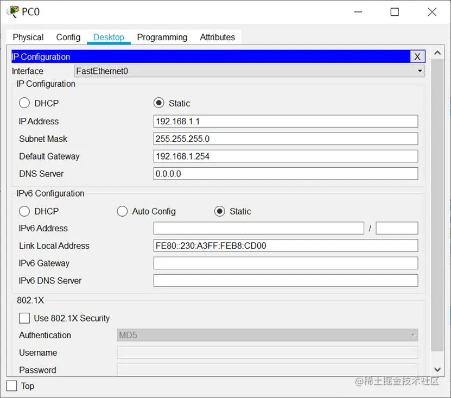This screenshot has height=398, width=451.
Task: Click the IPv6 prefix length field
Action: pos(397,228)
